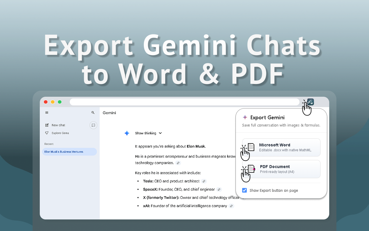
Task: Expand the Show thinking chevron
Action: click(x=160, y=133)
